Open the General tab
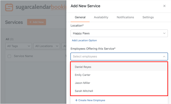171x104 pixels. [80, 17]
